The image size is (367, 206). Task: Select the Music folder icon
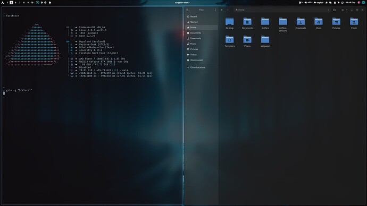[318, 22]
